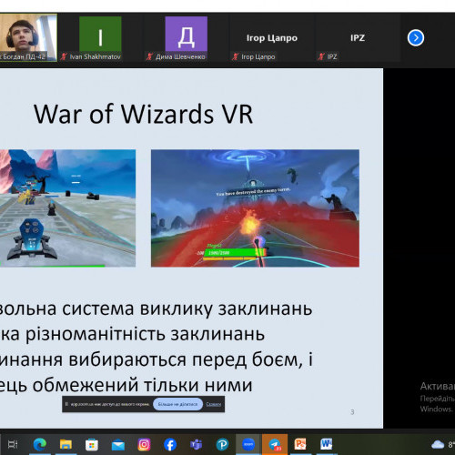Click the 'War of Wizards VR' slide title

pos(143,114)
